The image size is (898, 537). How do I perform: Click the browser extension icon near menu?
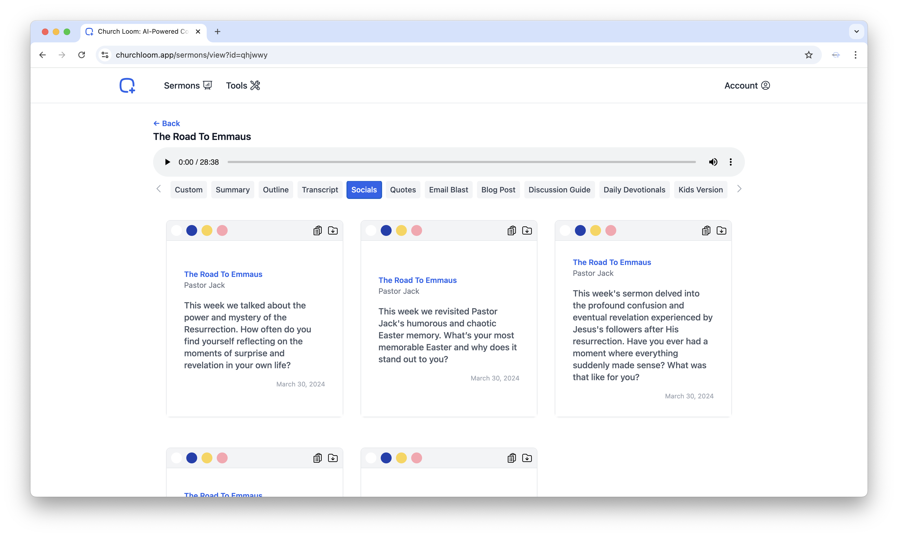click(836, 55)
